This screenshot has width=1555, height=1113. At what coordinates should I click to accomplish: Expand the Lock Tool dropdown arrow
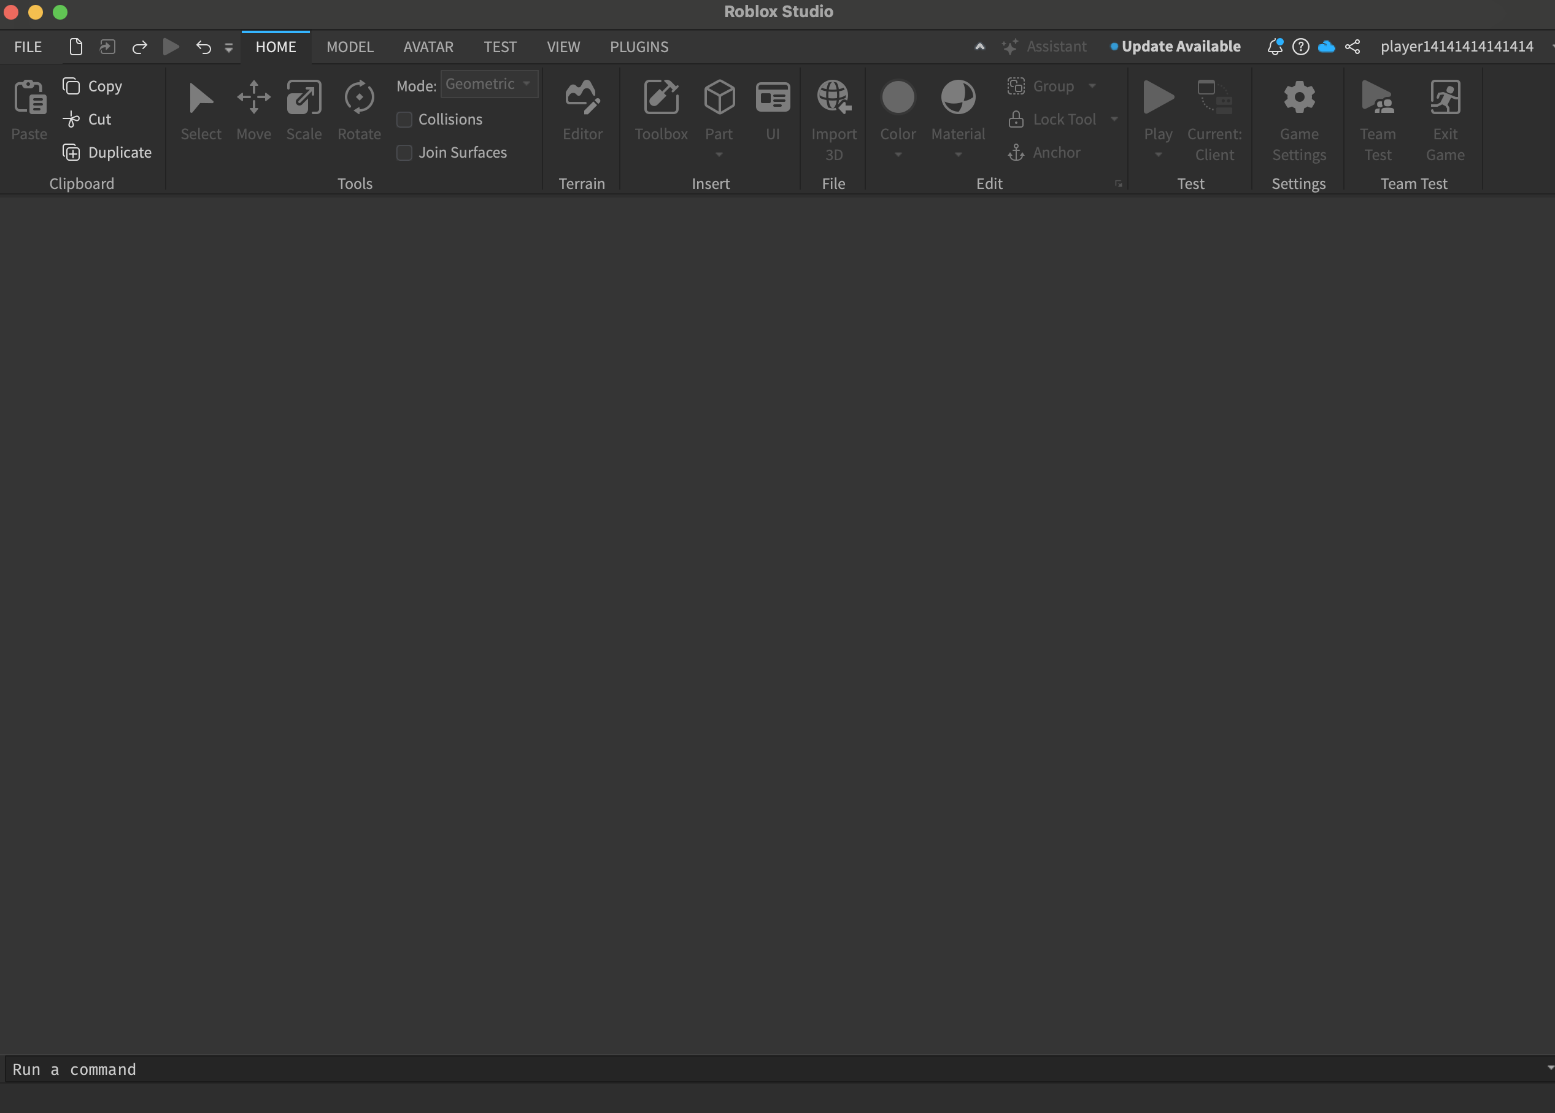coord(1114,119)
